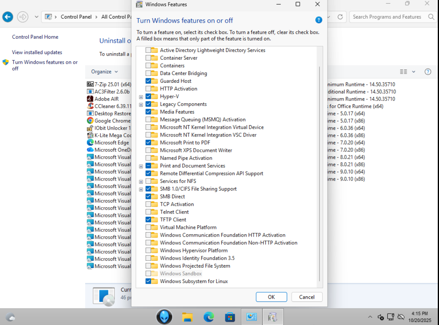Open View installed updates link

(37, 52)
